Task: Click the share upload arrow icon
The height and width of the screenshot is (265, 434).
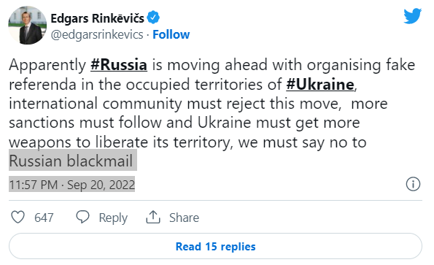Action: pyautogui.click(x=153, y=217)
